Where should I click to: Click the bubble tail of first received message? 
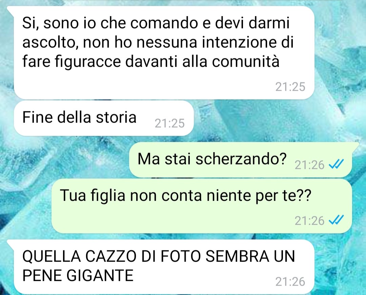(x=11, y=9)
